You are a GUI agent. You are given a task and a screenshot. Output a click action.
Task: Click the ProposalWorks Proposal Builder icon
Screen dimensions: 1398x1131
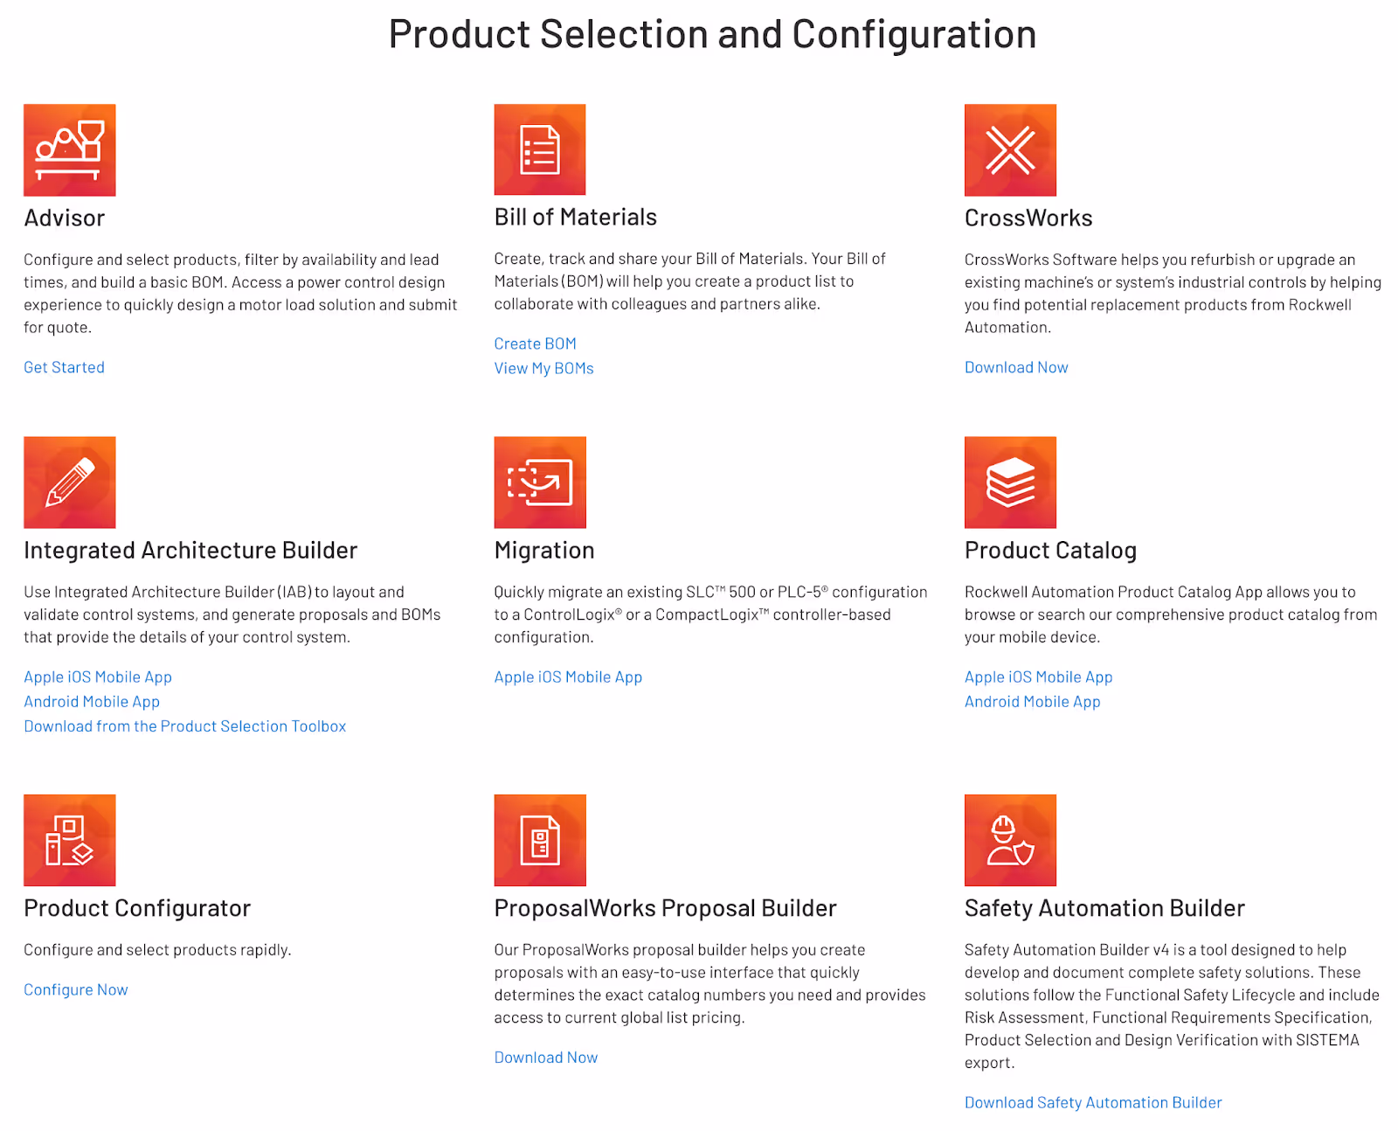pos(540,840)
